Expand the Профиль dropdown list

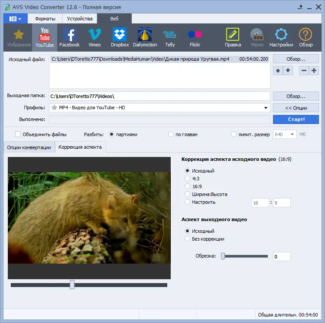(265, 108)
